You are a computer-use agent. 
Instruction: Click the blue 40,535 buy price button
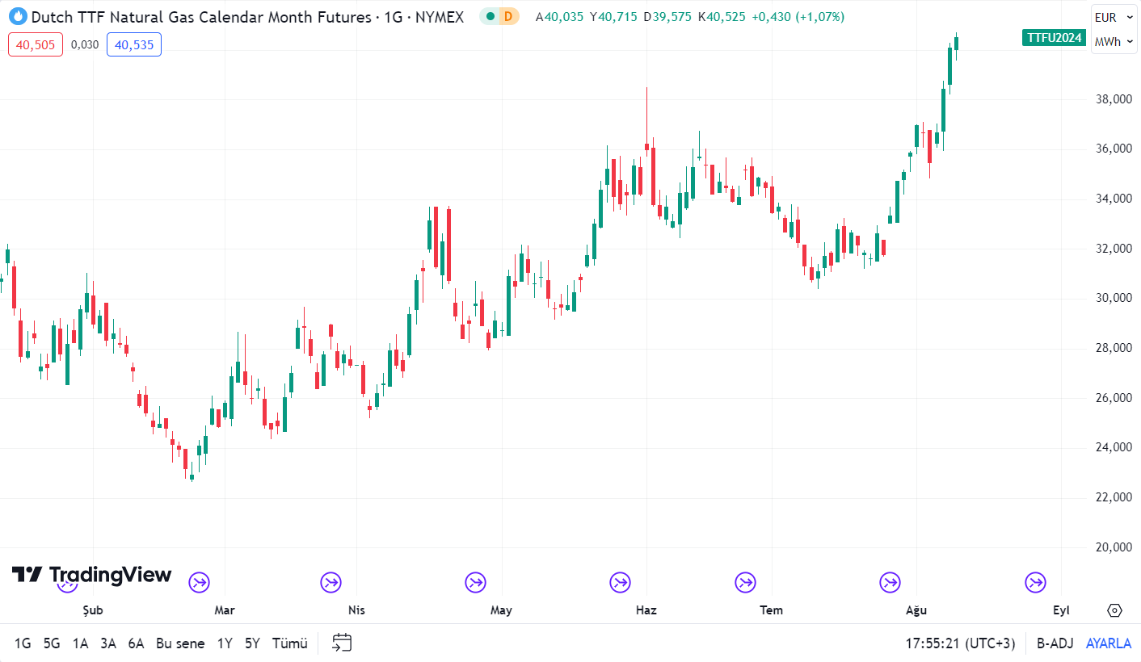tap(134, 44)
